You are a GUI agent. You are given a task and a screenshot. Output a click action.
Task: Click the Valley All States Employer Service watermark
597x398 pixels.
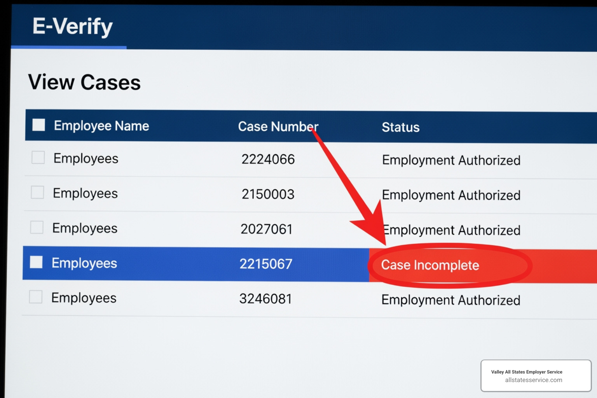pos(526,372)
